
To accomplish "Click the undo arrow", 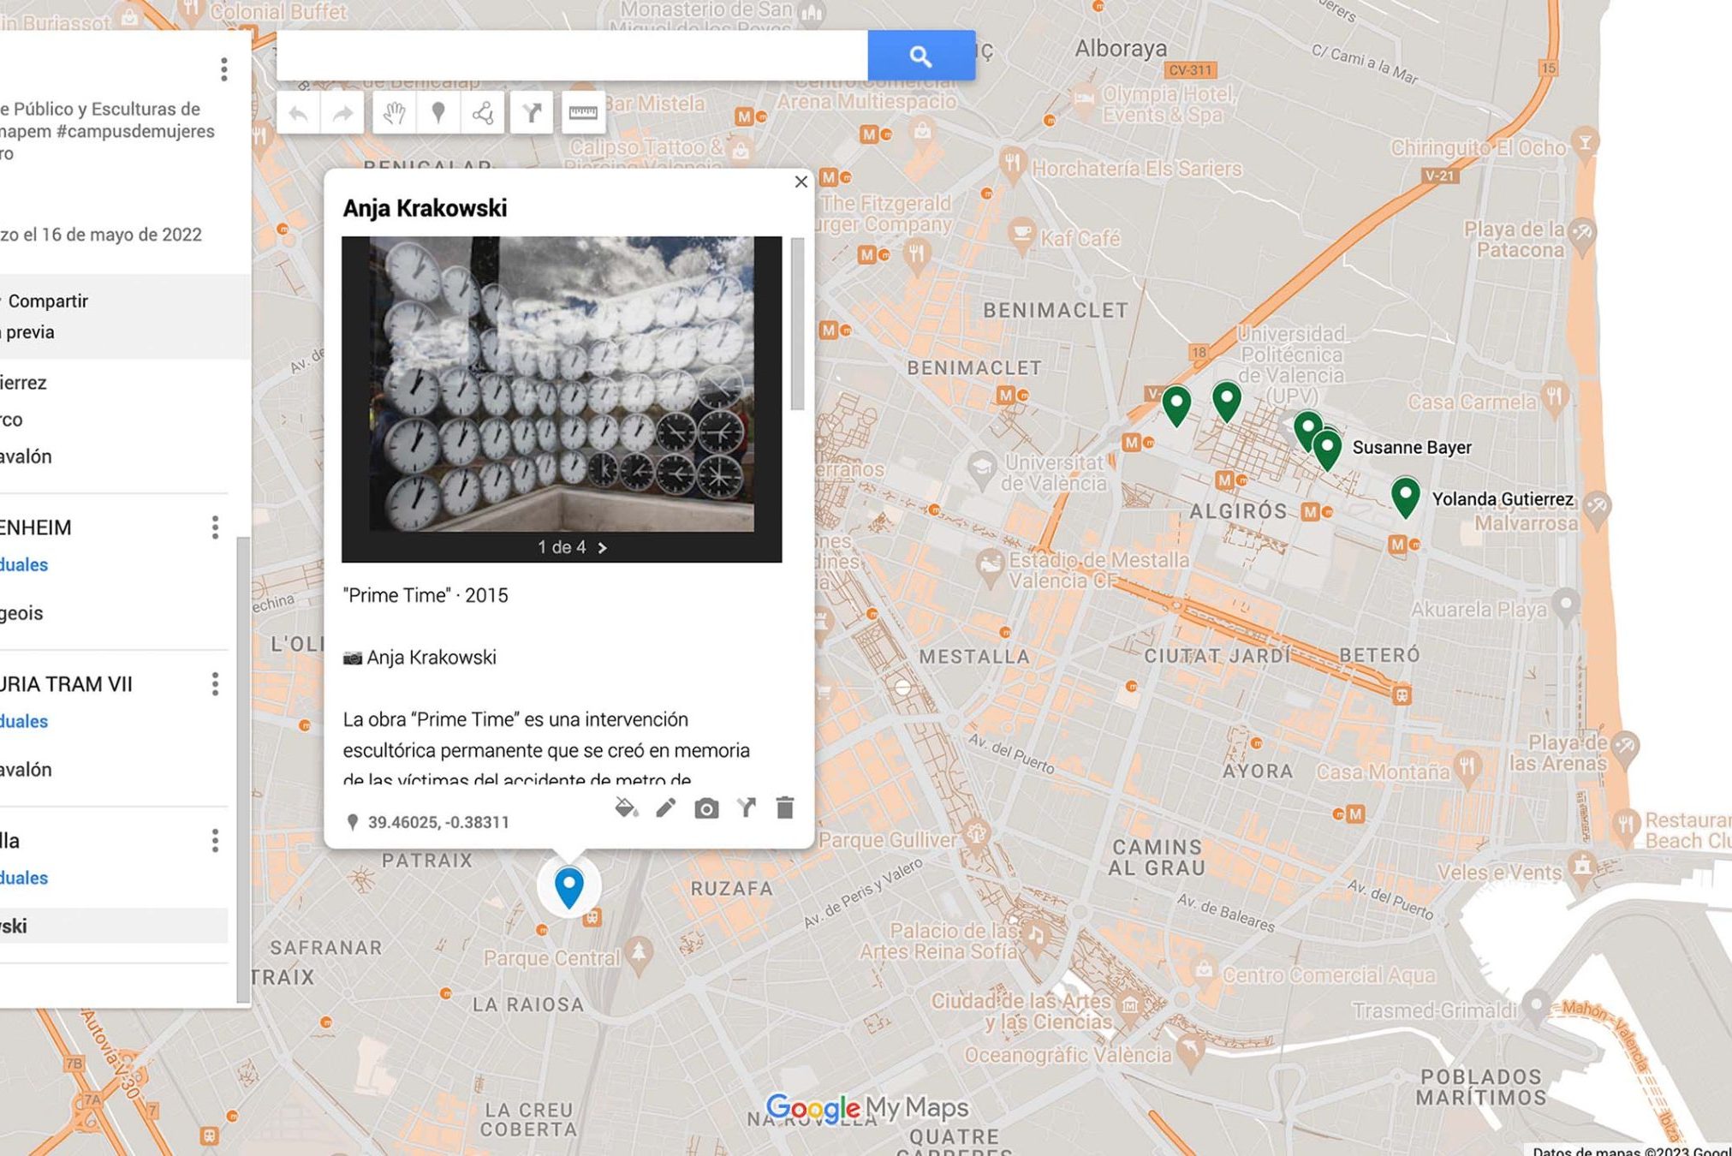I will (x=299, y=113).
